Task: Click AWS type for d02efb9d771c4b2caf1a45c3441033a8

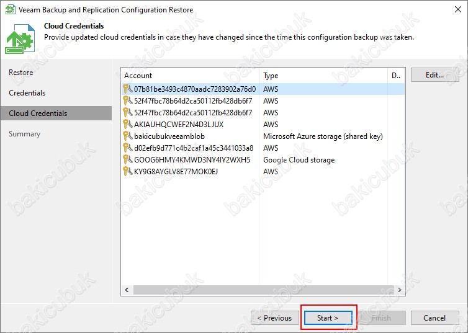Action: pos(271,148)
